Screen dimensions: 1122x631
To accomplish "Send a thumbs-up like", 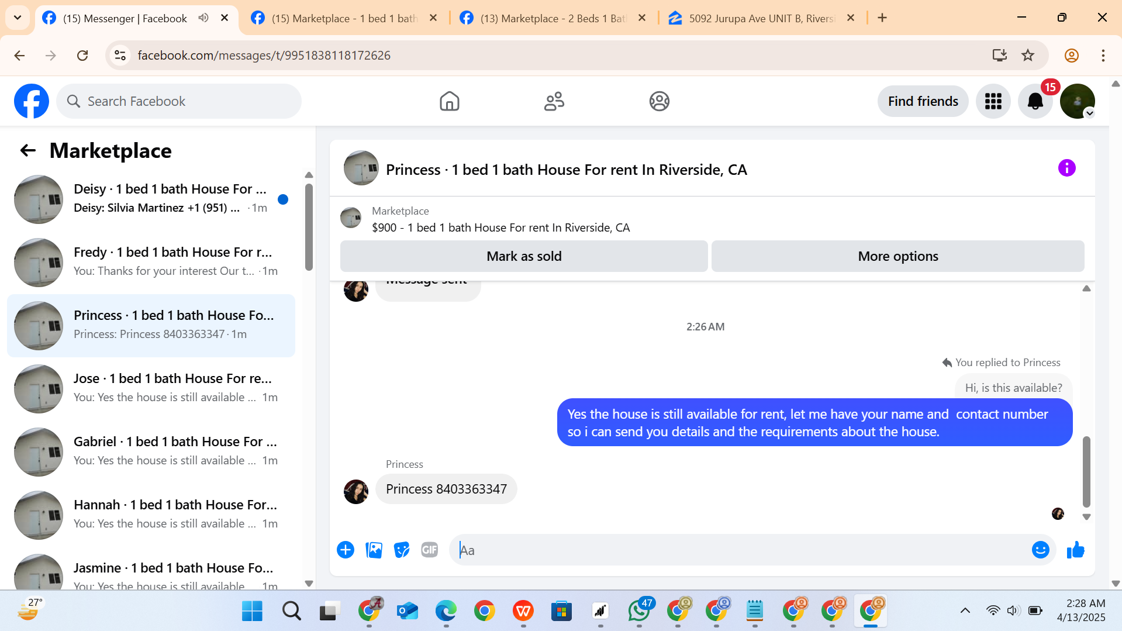I will coord(1076,550).
